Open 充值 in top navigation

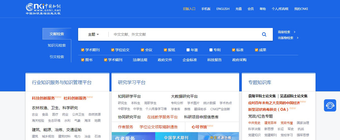click(x=239, y=9)
